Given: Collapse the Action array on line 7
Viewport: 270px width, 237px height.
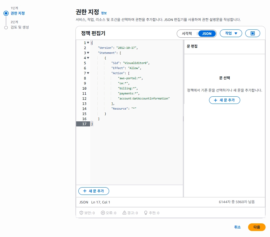Looking at the screenshot, I should (88, 73).
